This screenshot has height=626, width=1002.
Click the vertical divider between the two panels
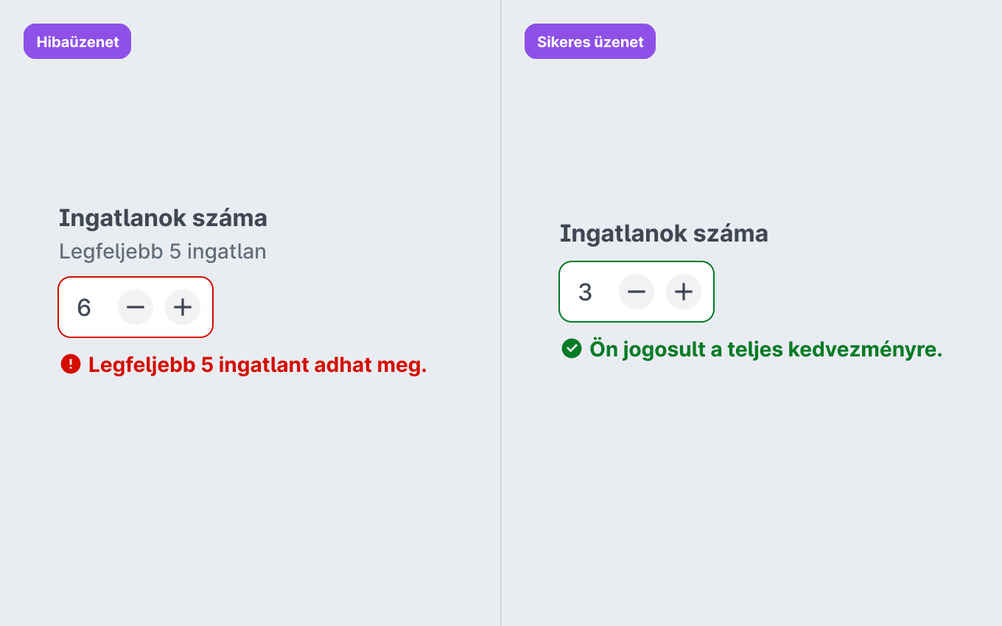pos(501,313)
